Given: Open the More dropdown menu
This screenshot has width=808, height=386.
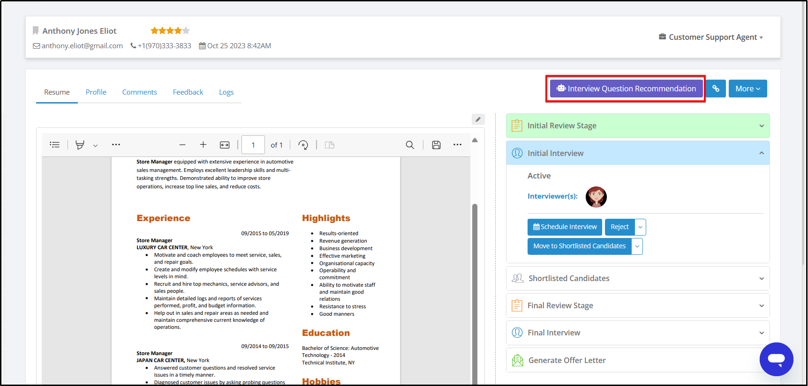Looking at the screenshot, I should 748,89.
